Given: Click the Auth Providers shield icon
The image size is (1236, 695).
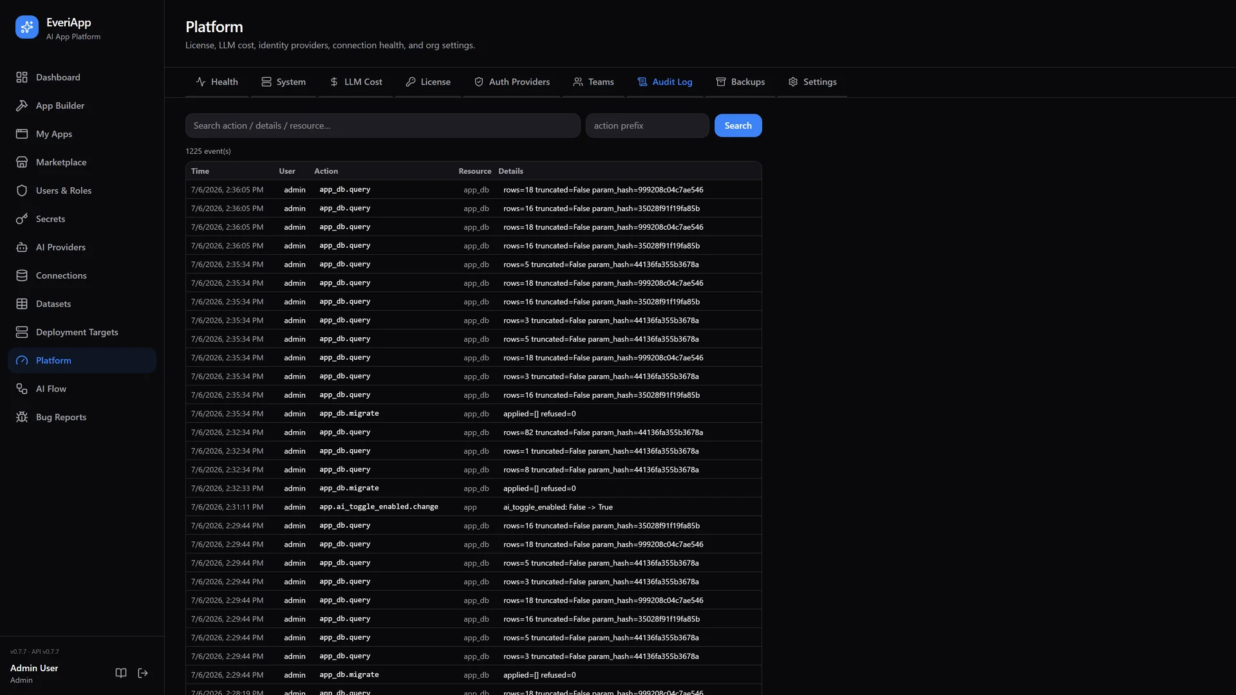Looking at the screenshot, I should pos(479,82).
